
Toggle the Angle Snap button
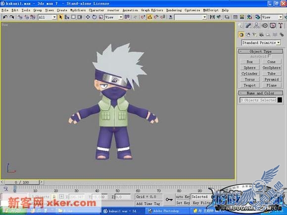[150, 17]
